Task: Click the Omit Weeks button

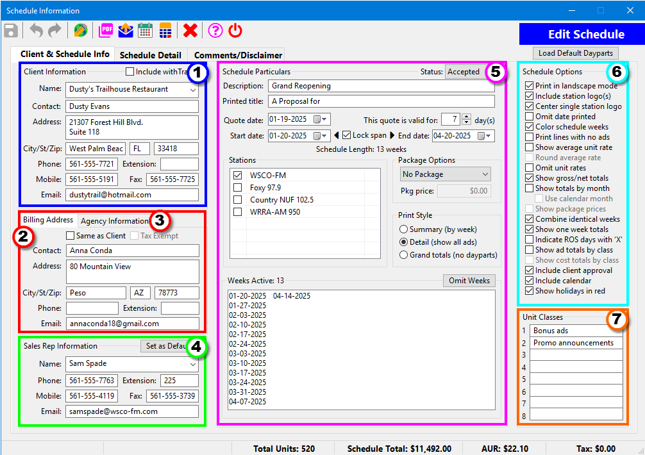Action: pos(469,280)
